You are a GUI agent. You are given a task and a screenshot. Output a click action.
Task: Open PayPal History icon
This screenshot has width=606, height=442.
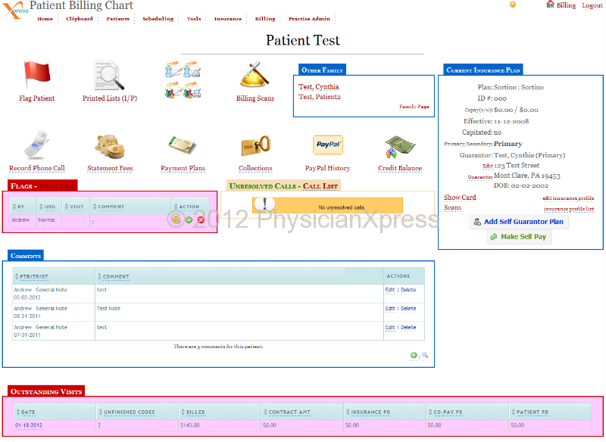pos(328,145)
